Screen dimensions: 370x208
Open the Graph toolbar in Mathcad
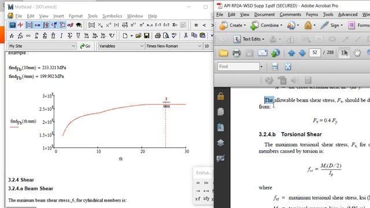tap(20, 25)
